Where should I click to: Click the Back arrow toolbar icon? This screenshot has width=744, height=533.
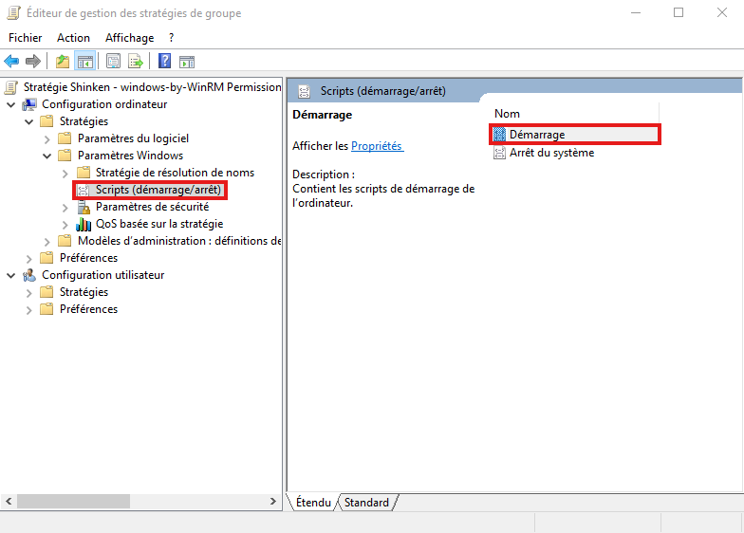click(12, 62)
